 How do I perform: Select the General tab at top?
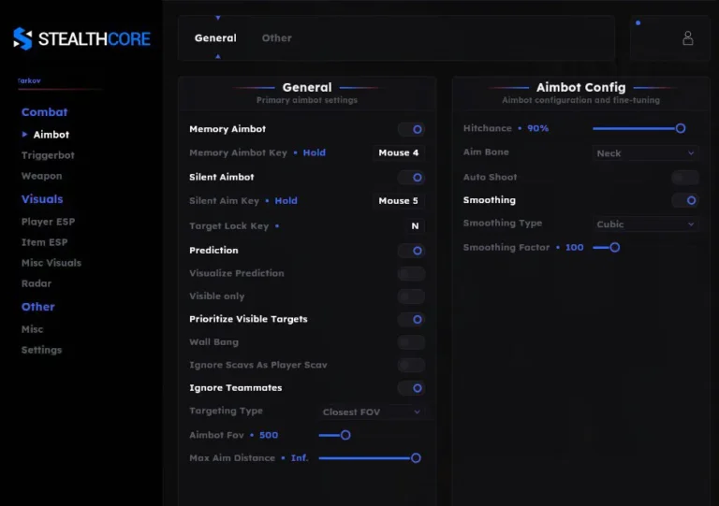tap(215, 38)
